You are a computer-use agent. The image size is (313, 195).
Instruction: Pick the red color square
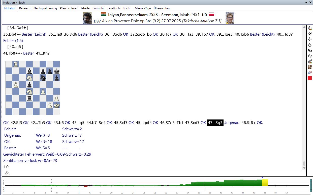(310, 78)
